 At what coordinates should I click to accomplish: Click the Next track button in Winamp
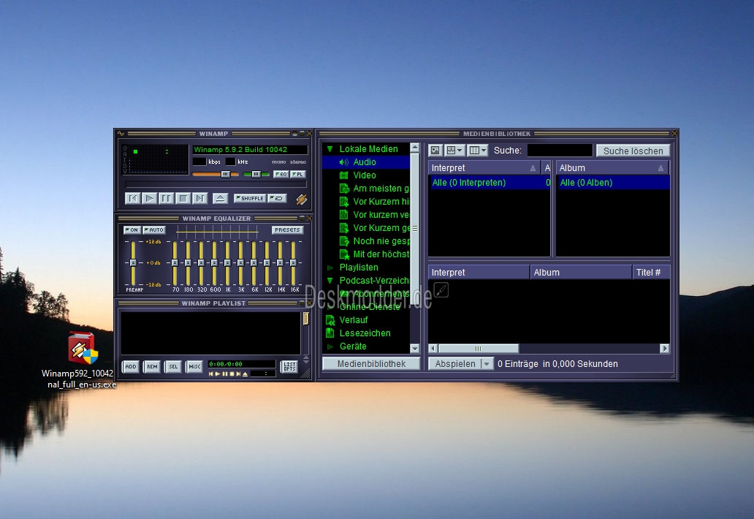coord(199,198)
